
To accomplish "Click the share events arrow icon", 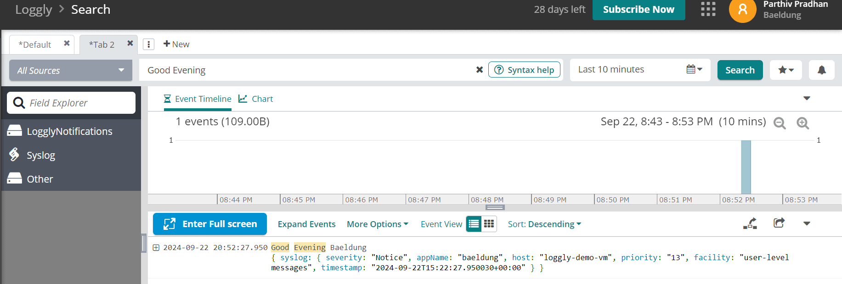I will click(x=779, y=223).
